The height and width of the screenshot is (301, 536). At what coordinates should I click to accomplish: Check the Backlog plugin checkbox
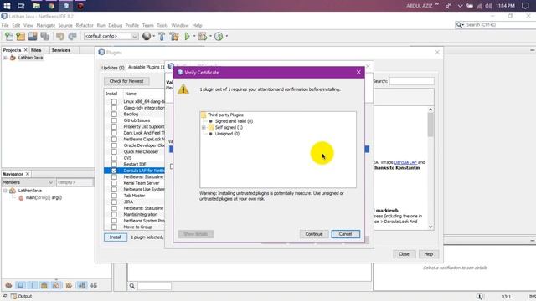114,115
